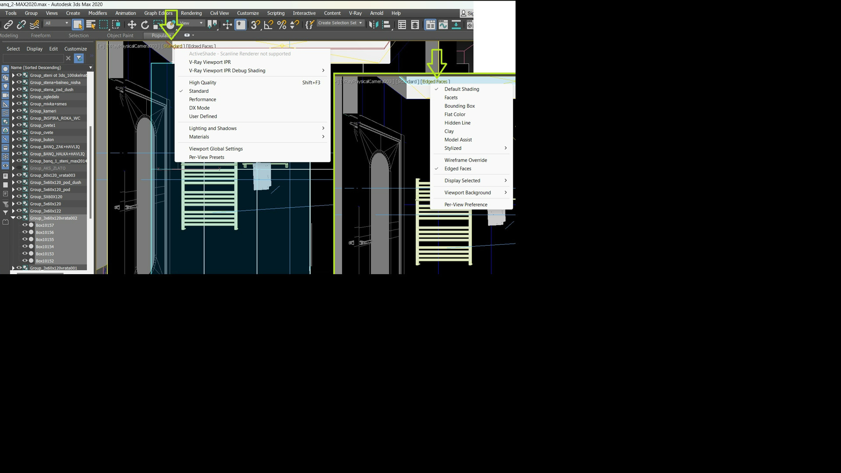The image size is (841, 473).
Task: Click Per-View Preference entry
Action: coord(465,205)
